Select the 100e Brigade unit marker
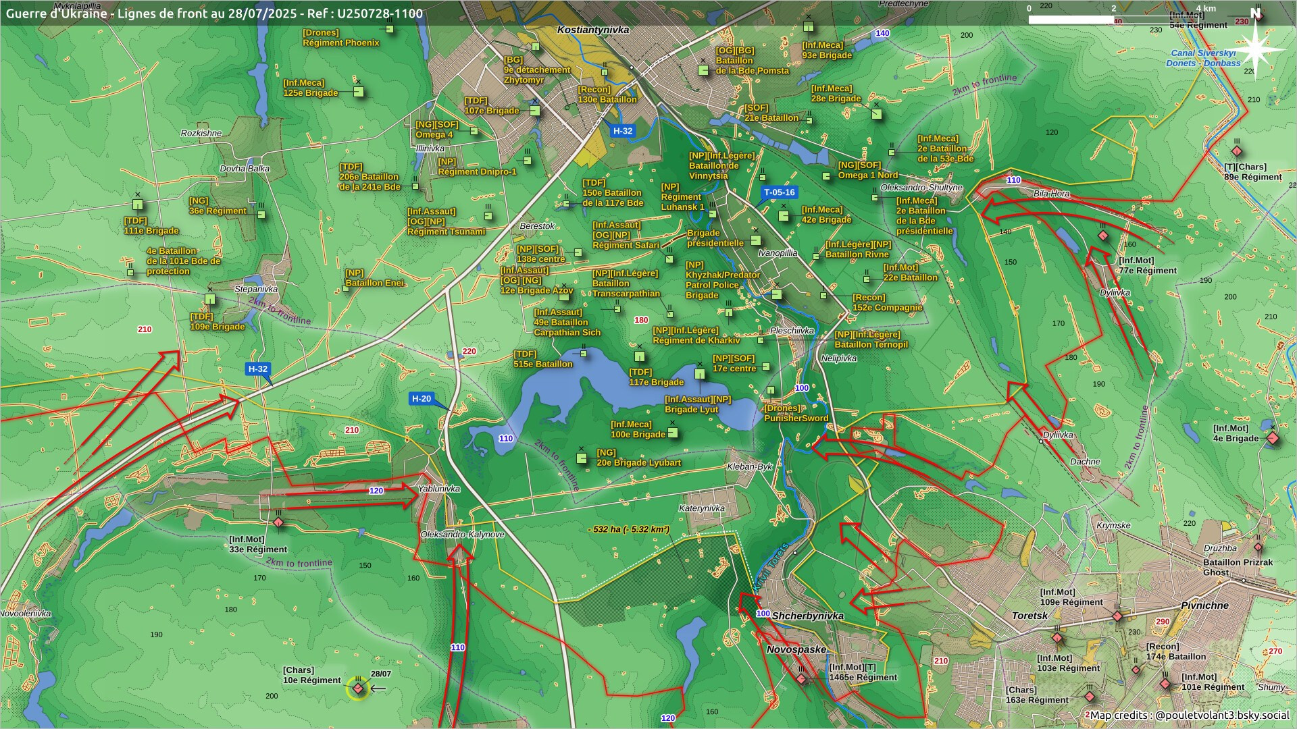Image resolution: width=1297 pixels, height=729 pixels. point(672,433)
